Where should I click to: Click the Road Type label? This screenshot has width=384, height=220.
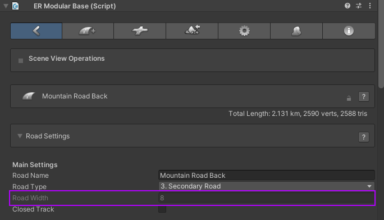[x=29, y=187]
